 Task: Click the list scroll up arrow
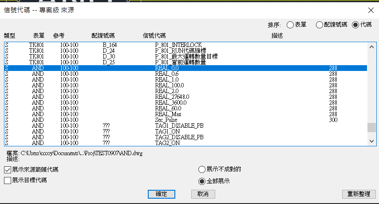371,47
